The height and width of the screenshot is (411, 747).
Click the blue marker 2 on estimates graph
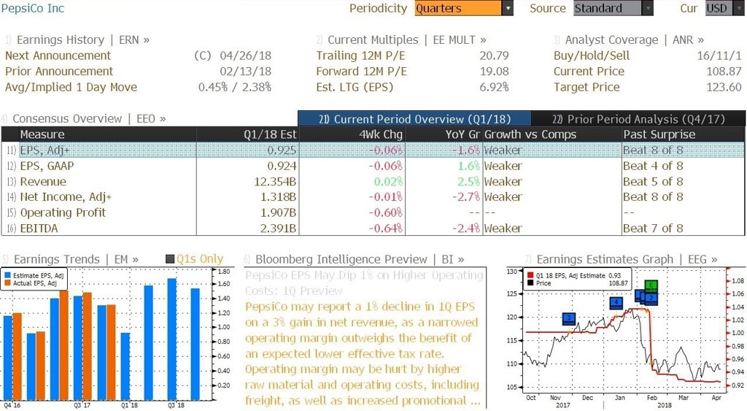(651, 298)
